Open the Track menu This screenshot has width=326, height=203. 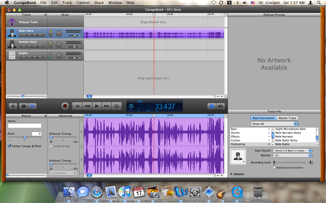pyautogui.click(x=67, y=3)
